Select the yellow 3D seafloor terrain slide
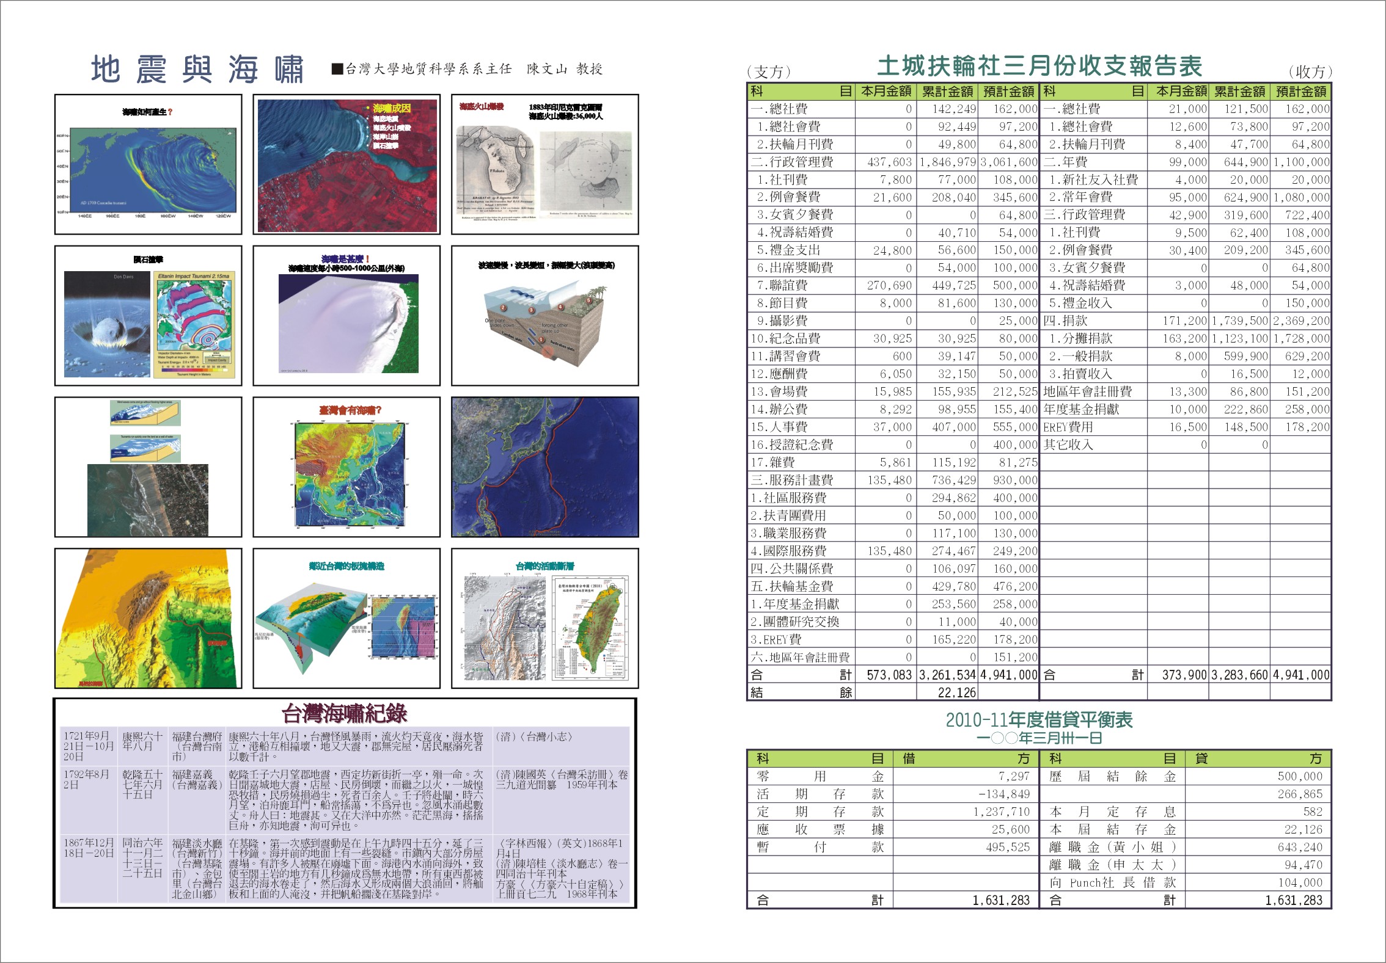This screenshot has height=963, width=1386. (x=148, y=619)
